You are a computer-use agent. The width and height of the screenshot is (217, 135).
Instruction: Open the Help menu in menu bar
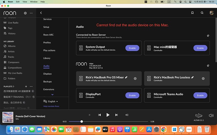coord(42,2)
